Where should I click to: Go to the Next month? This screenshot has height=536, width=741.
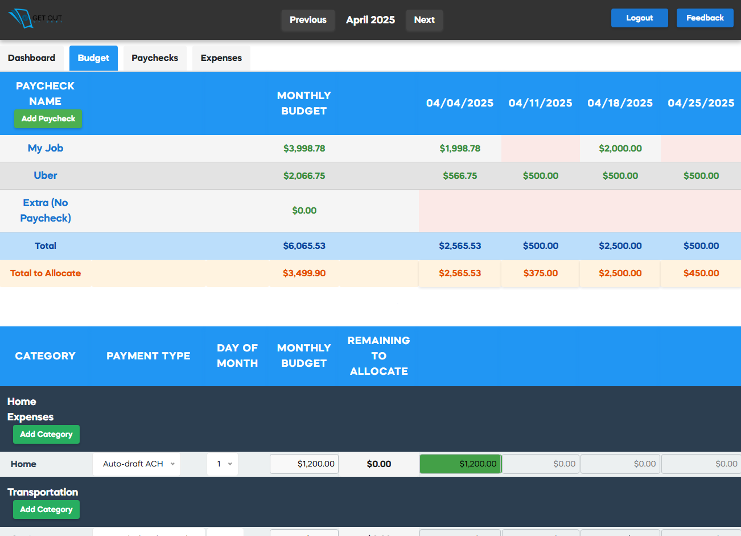[424, 20]
